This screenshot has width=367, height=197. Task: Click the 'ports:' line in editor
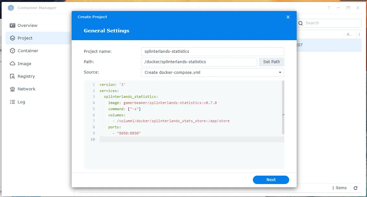pos(114,127)
